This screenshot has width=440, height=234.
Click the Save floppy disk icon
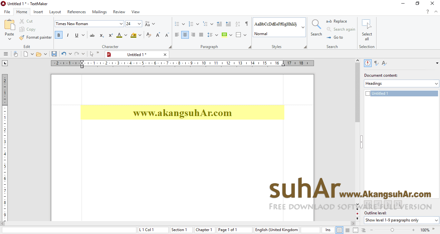coord(54,54)
